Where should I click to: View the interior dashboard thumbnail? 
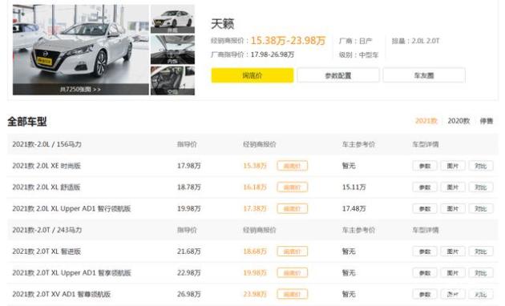(172, 50)
